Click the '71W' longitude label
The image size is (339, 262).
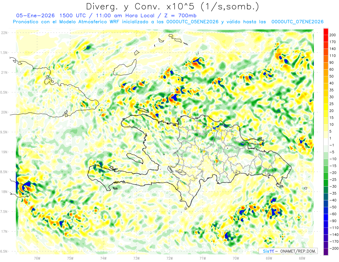(x=203, y=258)
